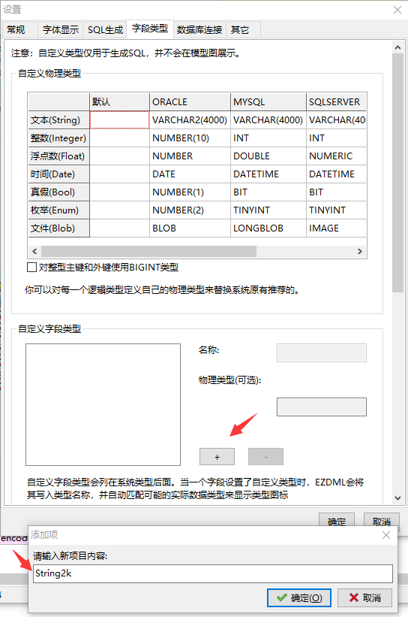Click the settings panel scroll-down arrow

[x=397, y=498]
